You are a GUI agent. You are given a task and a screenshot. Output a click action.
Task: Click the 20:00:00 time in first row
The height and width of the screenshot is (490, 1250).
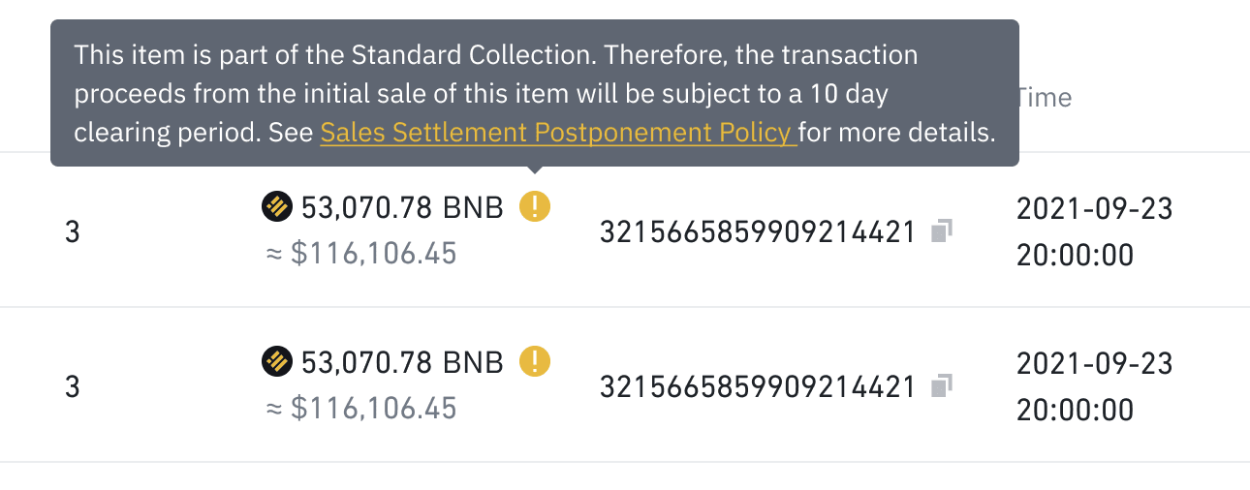(x=1076, y=255)
